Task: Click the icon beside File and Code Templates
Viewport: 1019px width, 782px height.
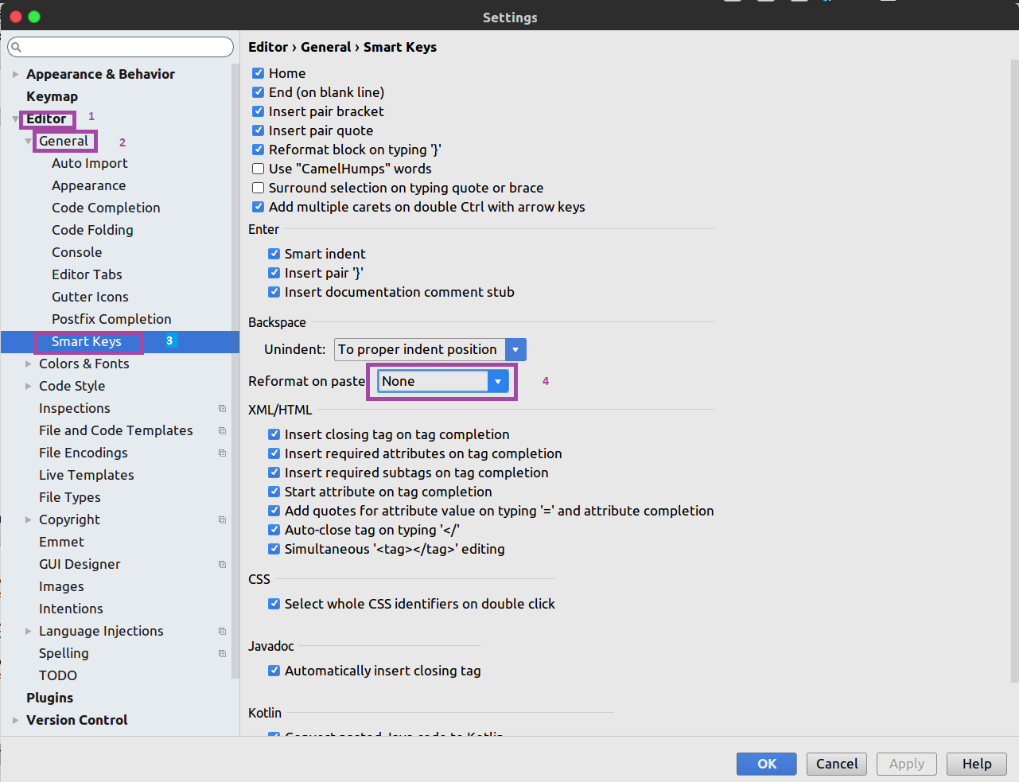Action: point(222,430)
